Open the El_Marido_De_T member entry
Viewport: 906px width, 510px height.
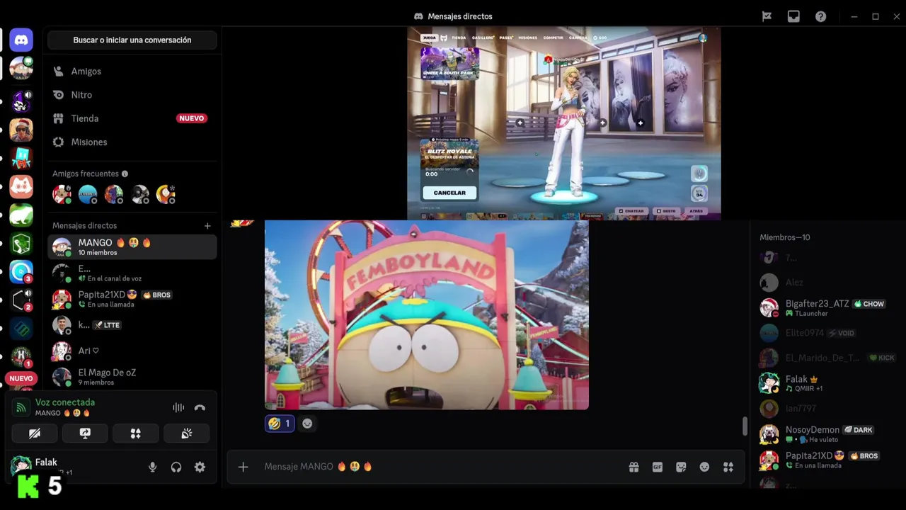coord(825,358)
